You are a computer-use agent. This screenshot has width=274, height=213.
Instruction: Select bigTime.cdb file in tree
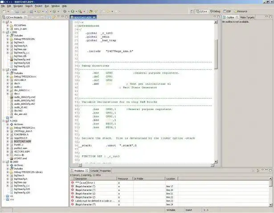pos(20,56)
